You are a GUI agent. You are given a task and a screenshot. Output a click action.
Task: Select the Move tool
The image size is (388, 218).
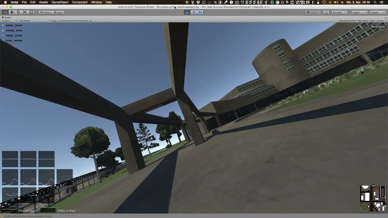(x=12, y=12)
